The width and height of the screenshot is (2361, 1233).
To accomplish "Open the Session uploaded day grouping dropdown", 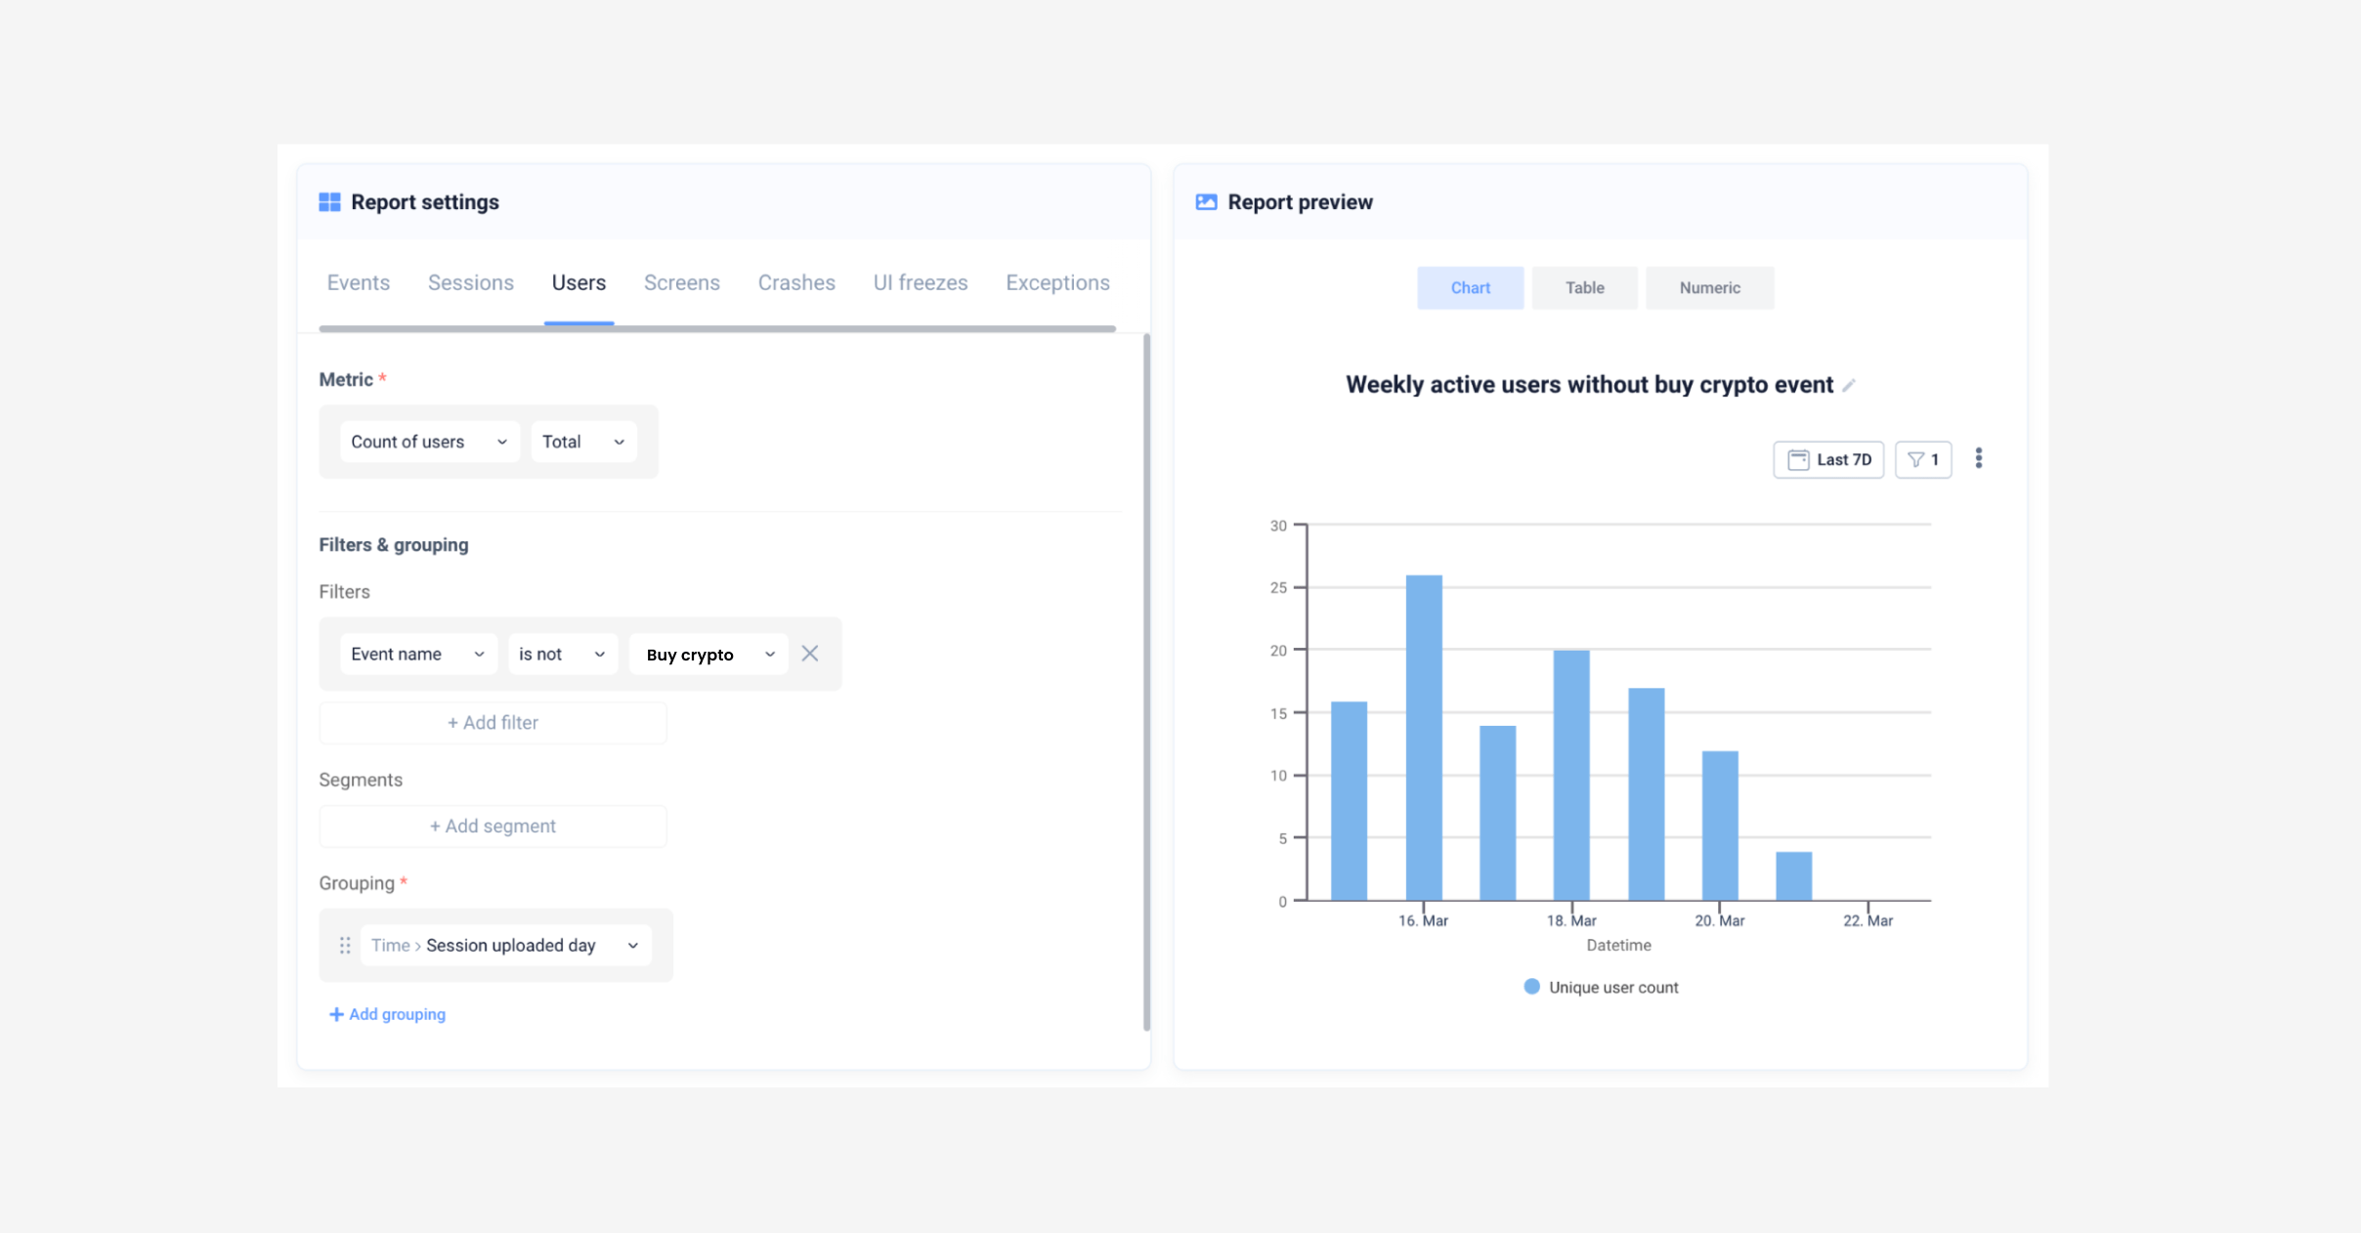I will coord(504,945).
